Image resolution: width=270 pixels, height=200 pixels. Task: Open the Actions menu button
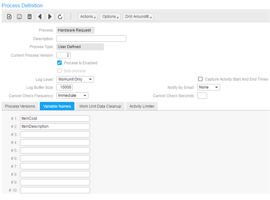[x=88, y=17]
